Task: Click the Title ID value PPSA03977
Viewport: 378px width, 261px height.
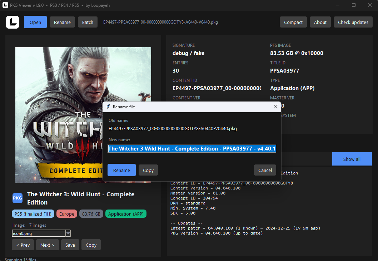Action: tap(284, 71)
